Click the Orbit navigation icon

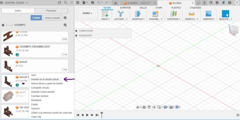(x=138, y=107)
